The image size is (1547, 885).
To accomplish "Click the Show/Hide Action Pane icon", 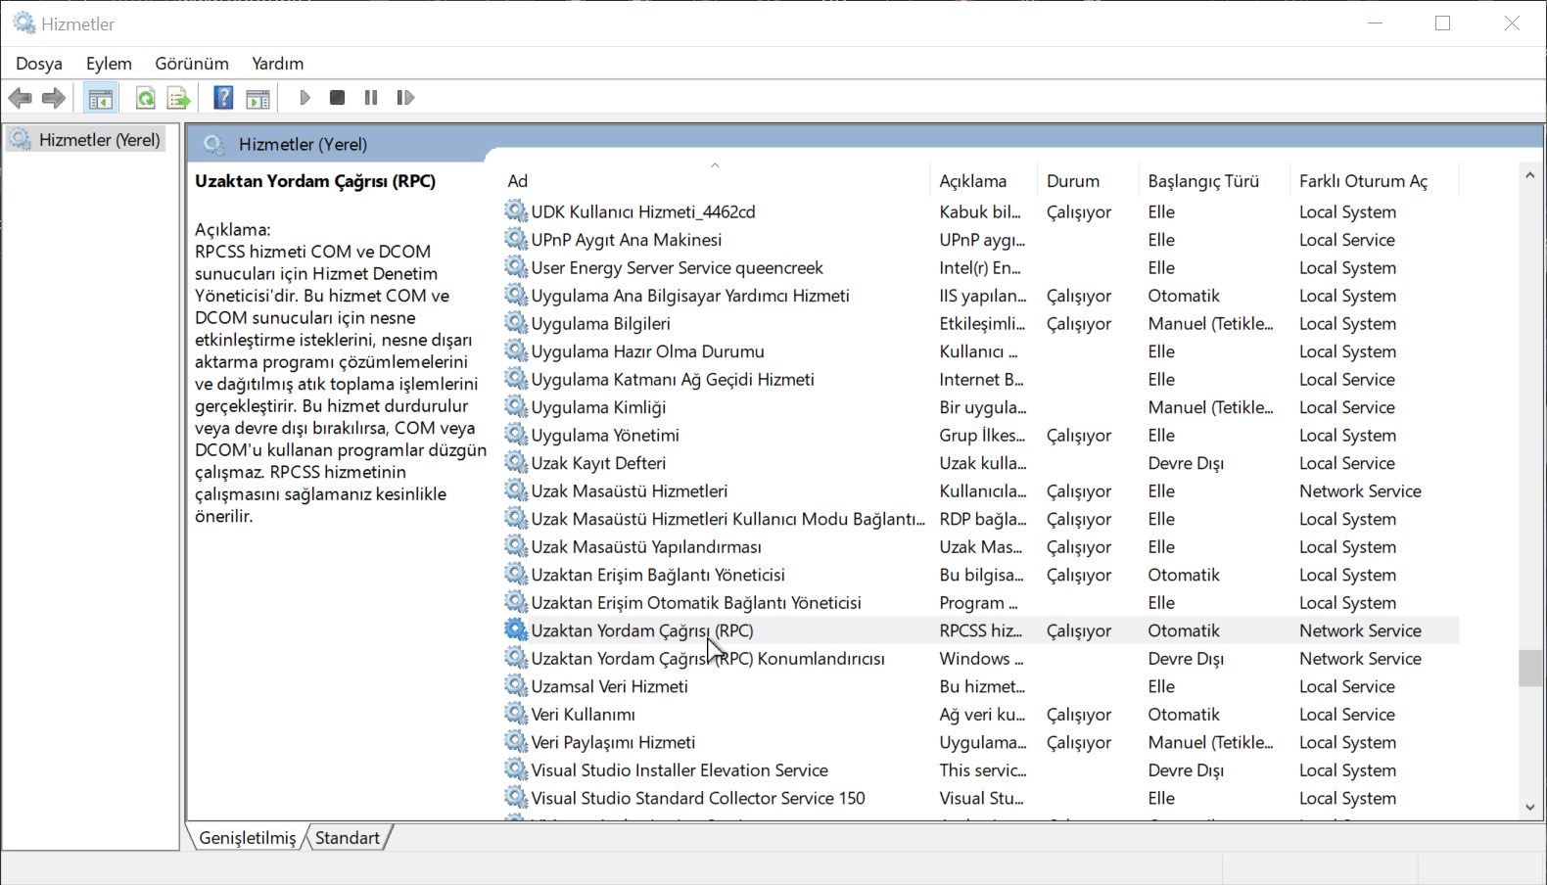I will pyautogui.click(x=258, y=98).
